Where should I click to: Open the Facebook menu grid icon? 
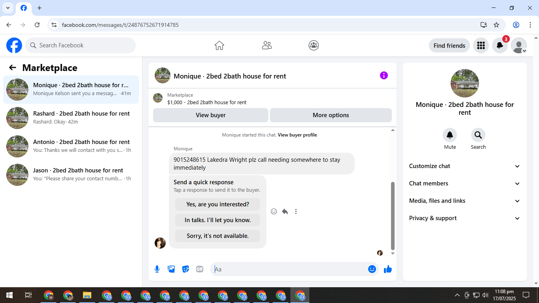[x=481, y=45]
